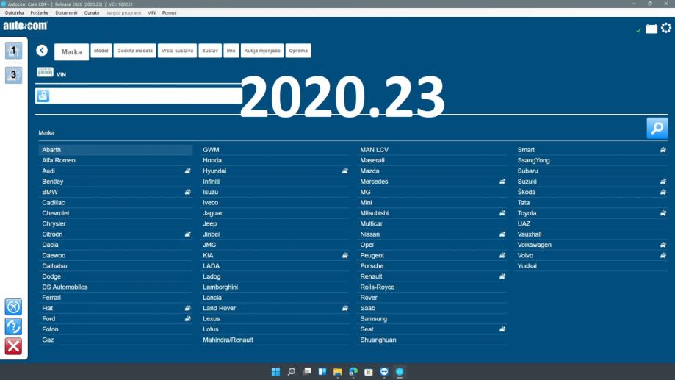
Task: Switch to the Godina modela tab
Action: pyautogui.click(x=134, y=51)
